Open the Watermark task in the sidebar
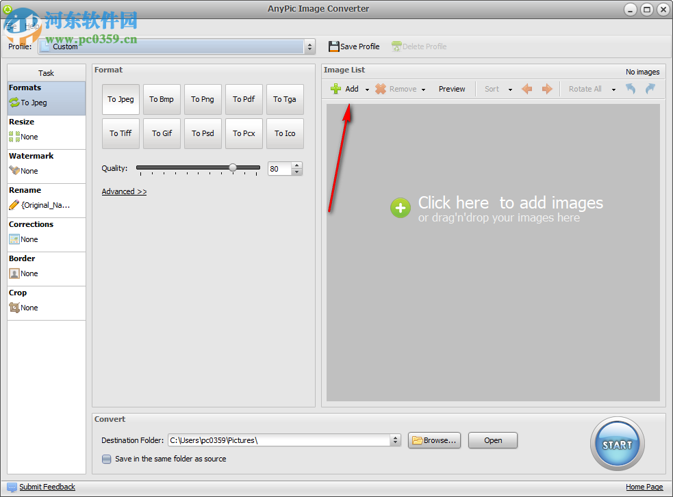Screen dimensions: 673x497 (x=14, y=171)
